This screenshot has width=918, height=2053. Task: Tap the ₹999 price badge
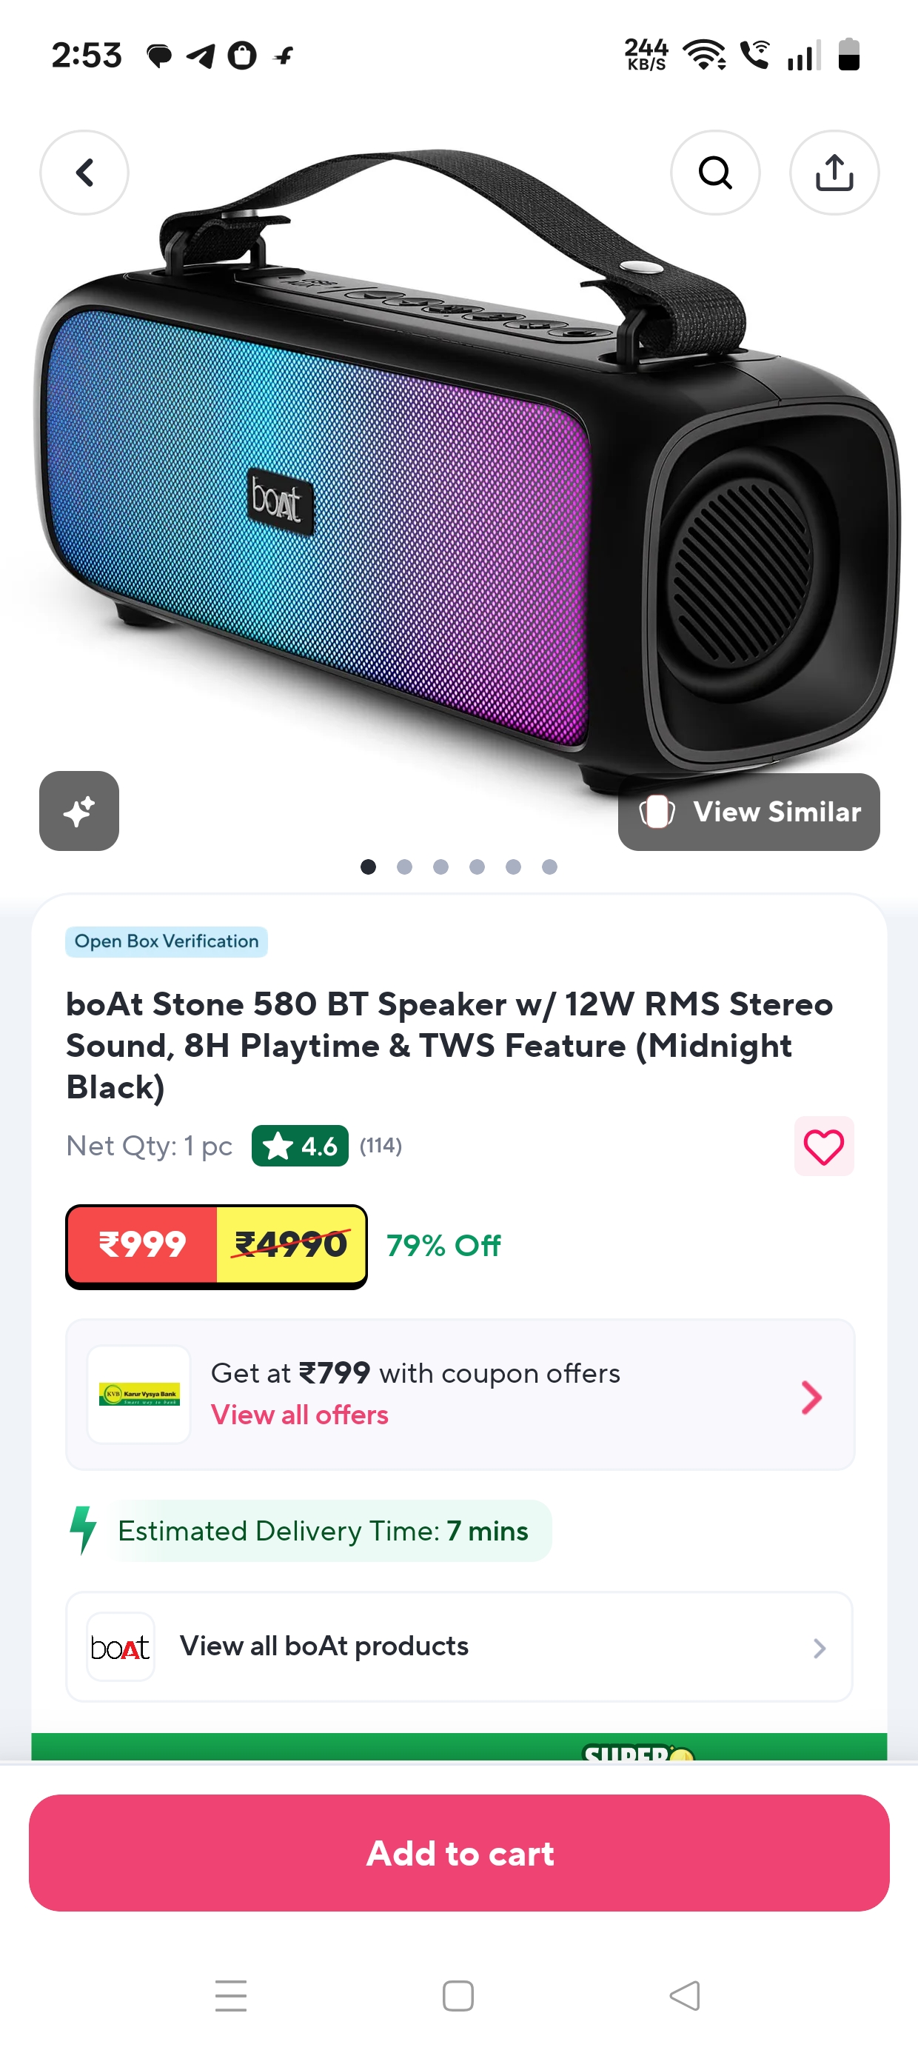pos(143,1245)
